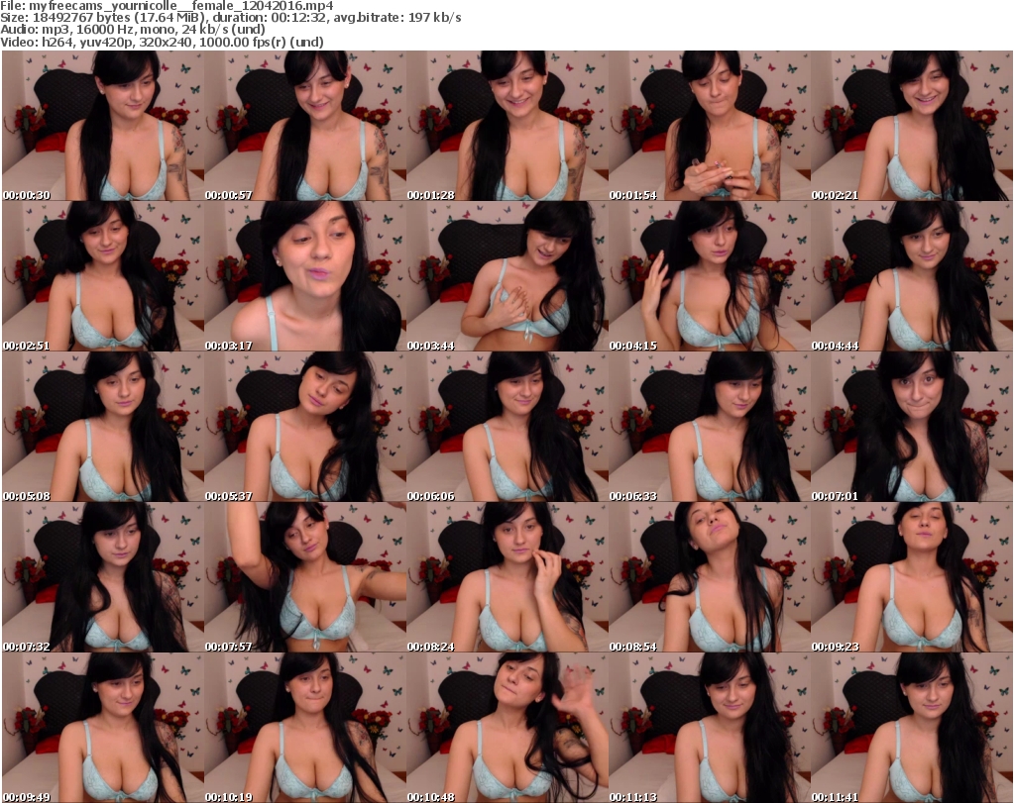
Task: Choose the still marked 00:09:23
Action: point(912,577)
